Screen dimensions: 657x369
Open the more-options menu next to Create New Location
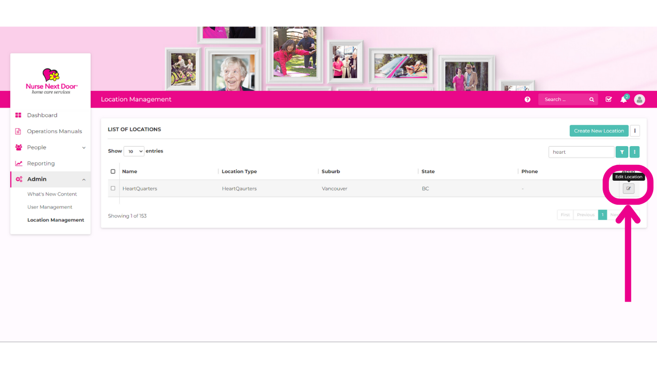(635, 131)
